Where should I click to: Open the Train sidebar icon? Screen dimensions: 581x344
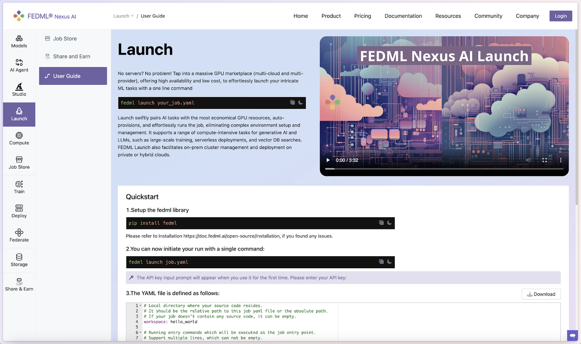click(19, 187)
